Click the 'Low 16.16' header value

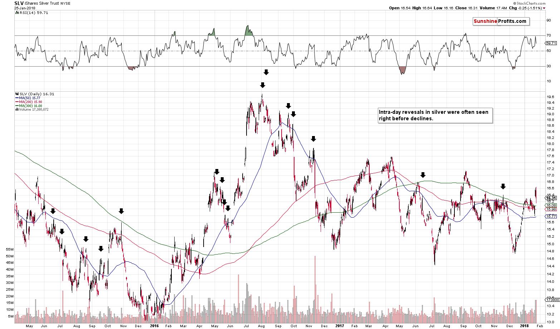[x=443, y=8]
